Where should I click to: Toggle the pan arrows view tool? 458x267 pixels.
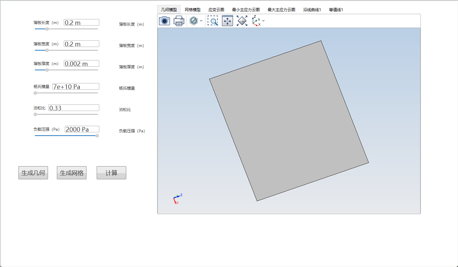pyautogui.click(x=228, y=21)
